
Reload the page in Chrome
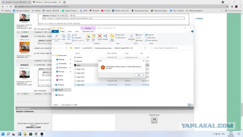(x=11, y=7)
